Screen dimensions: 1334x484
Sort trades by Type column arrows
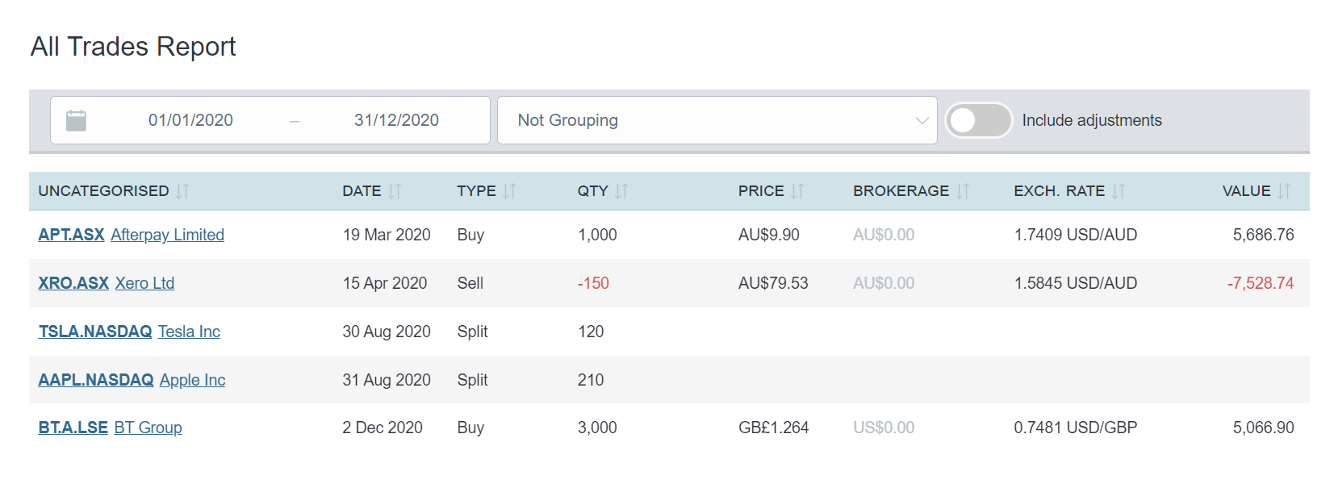coord(509,191)
